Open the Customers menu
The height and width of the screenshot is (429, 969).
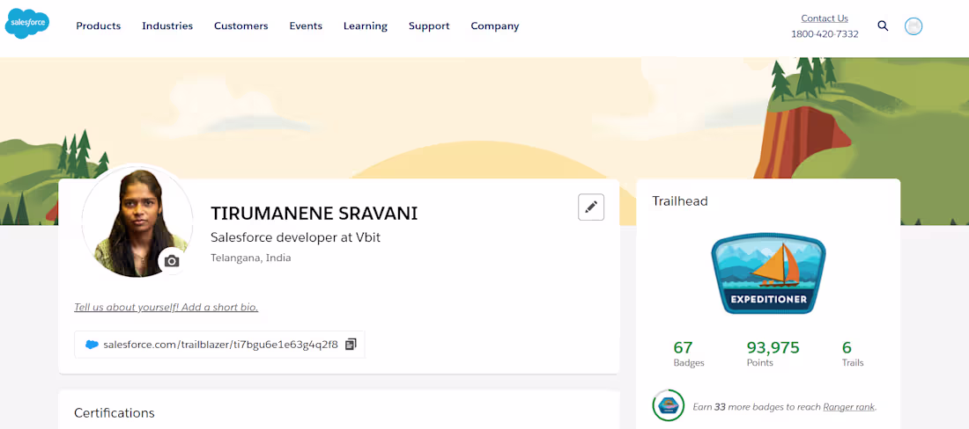[x=241, y=25]
